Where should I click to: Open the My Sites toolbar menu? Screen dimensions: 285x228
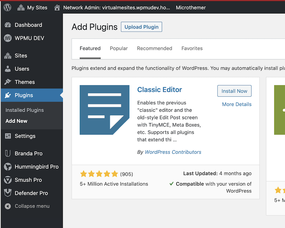tap(32, 7)
